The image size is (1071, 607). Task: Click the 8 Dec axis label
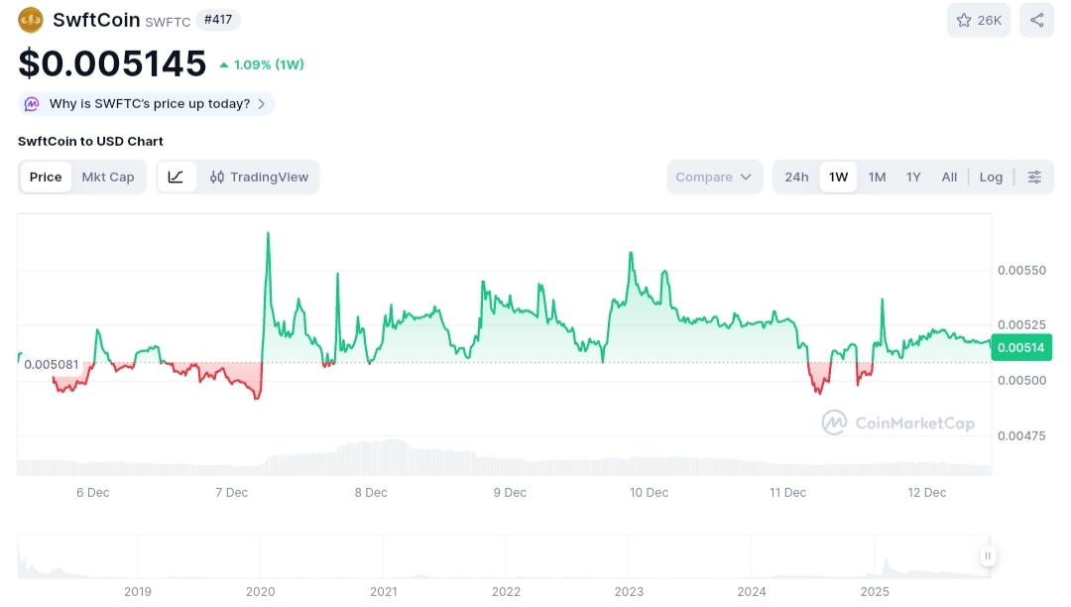[x=371, y=492]
